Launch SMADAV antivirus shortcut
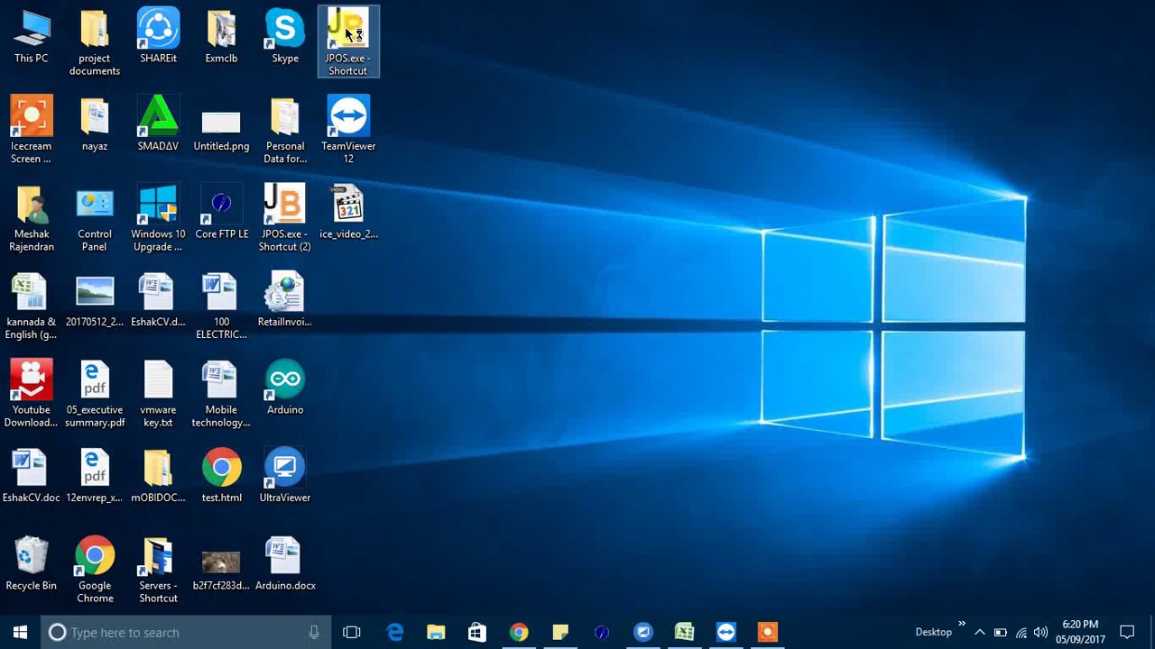 pyautogui.click(x=158, y=125)
